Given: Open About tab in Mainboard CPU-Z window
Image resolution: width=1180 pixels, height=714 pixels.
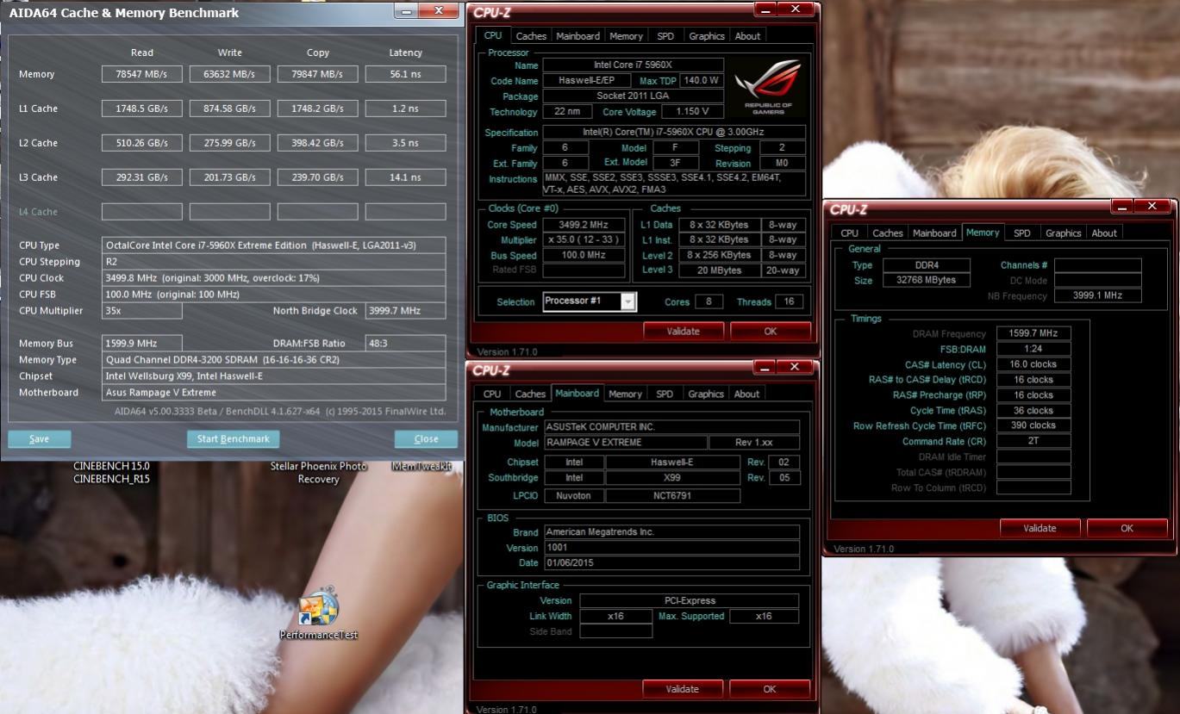Looking at the screenshot, I should (746, 394).
